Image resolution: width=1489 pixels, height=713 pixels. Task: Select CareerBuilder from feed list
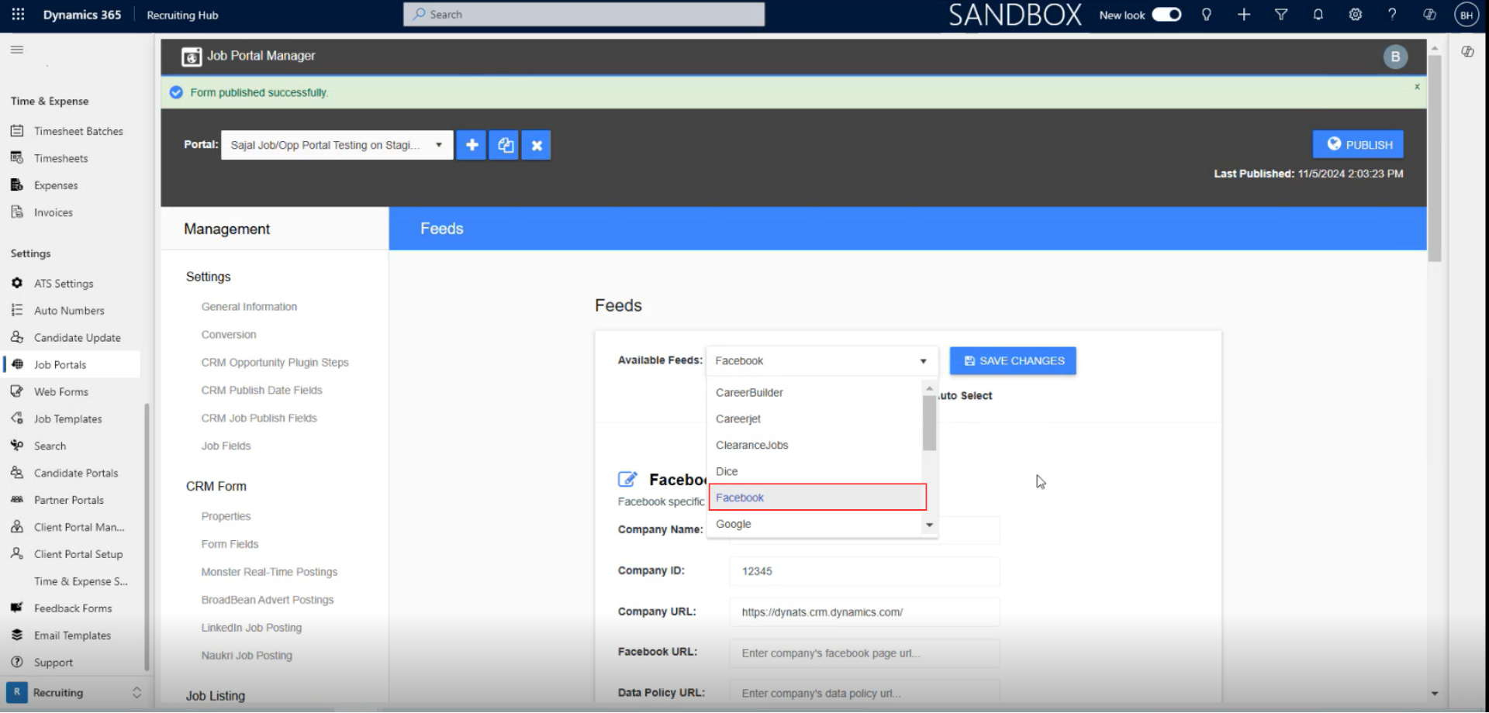click(x=814, y=393)
